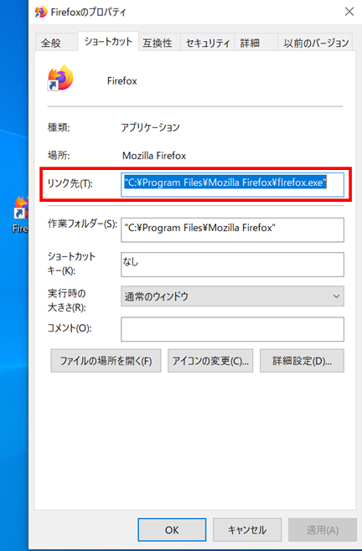Switch to the 詳細 tab

(250, 44)
